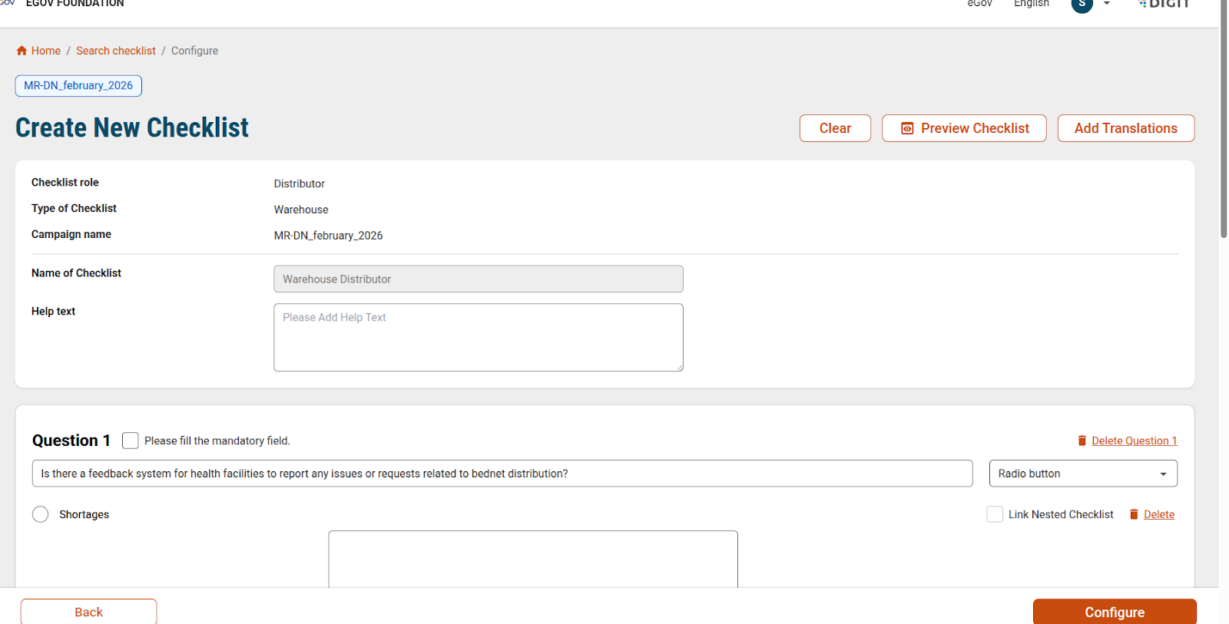The width and height of the screenshot is (1229, 624).
Task: Click the Add Translations button
Action: [1125, 128]
